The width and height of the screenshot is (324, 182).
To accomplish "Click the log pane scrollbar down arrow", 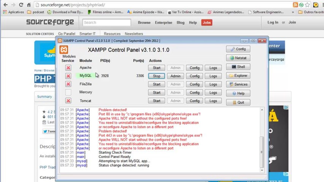I will (x=262, y=170).
